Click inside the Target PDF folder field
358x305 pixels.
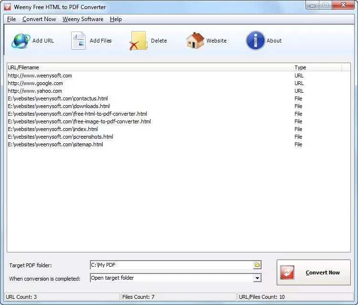click(x=172, y=265)
